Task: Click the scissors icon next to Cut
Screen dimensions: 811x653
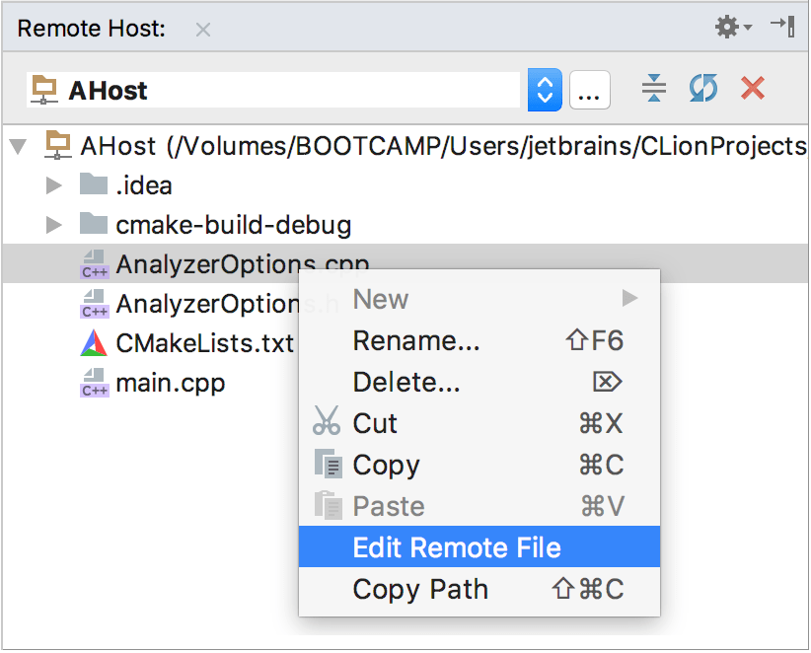Action: tap(326, 422)
